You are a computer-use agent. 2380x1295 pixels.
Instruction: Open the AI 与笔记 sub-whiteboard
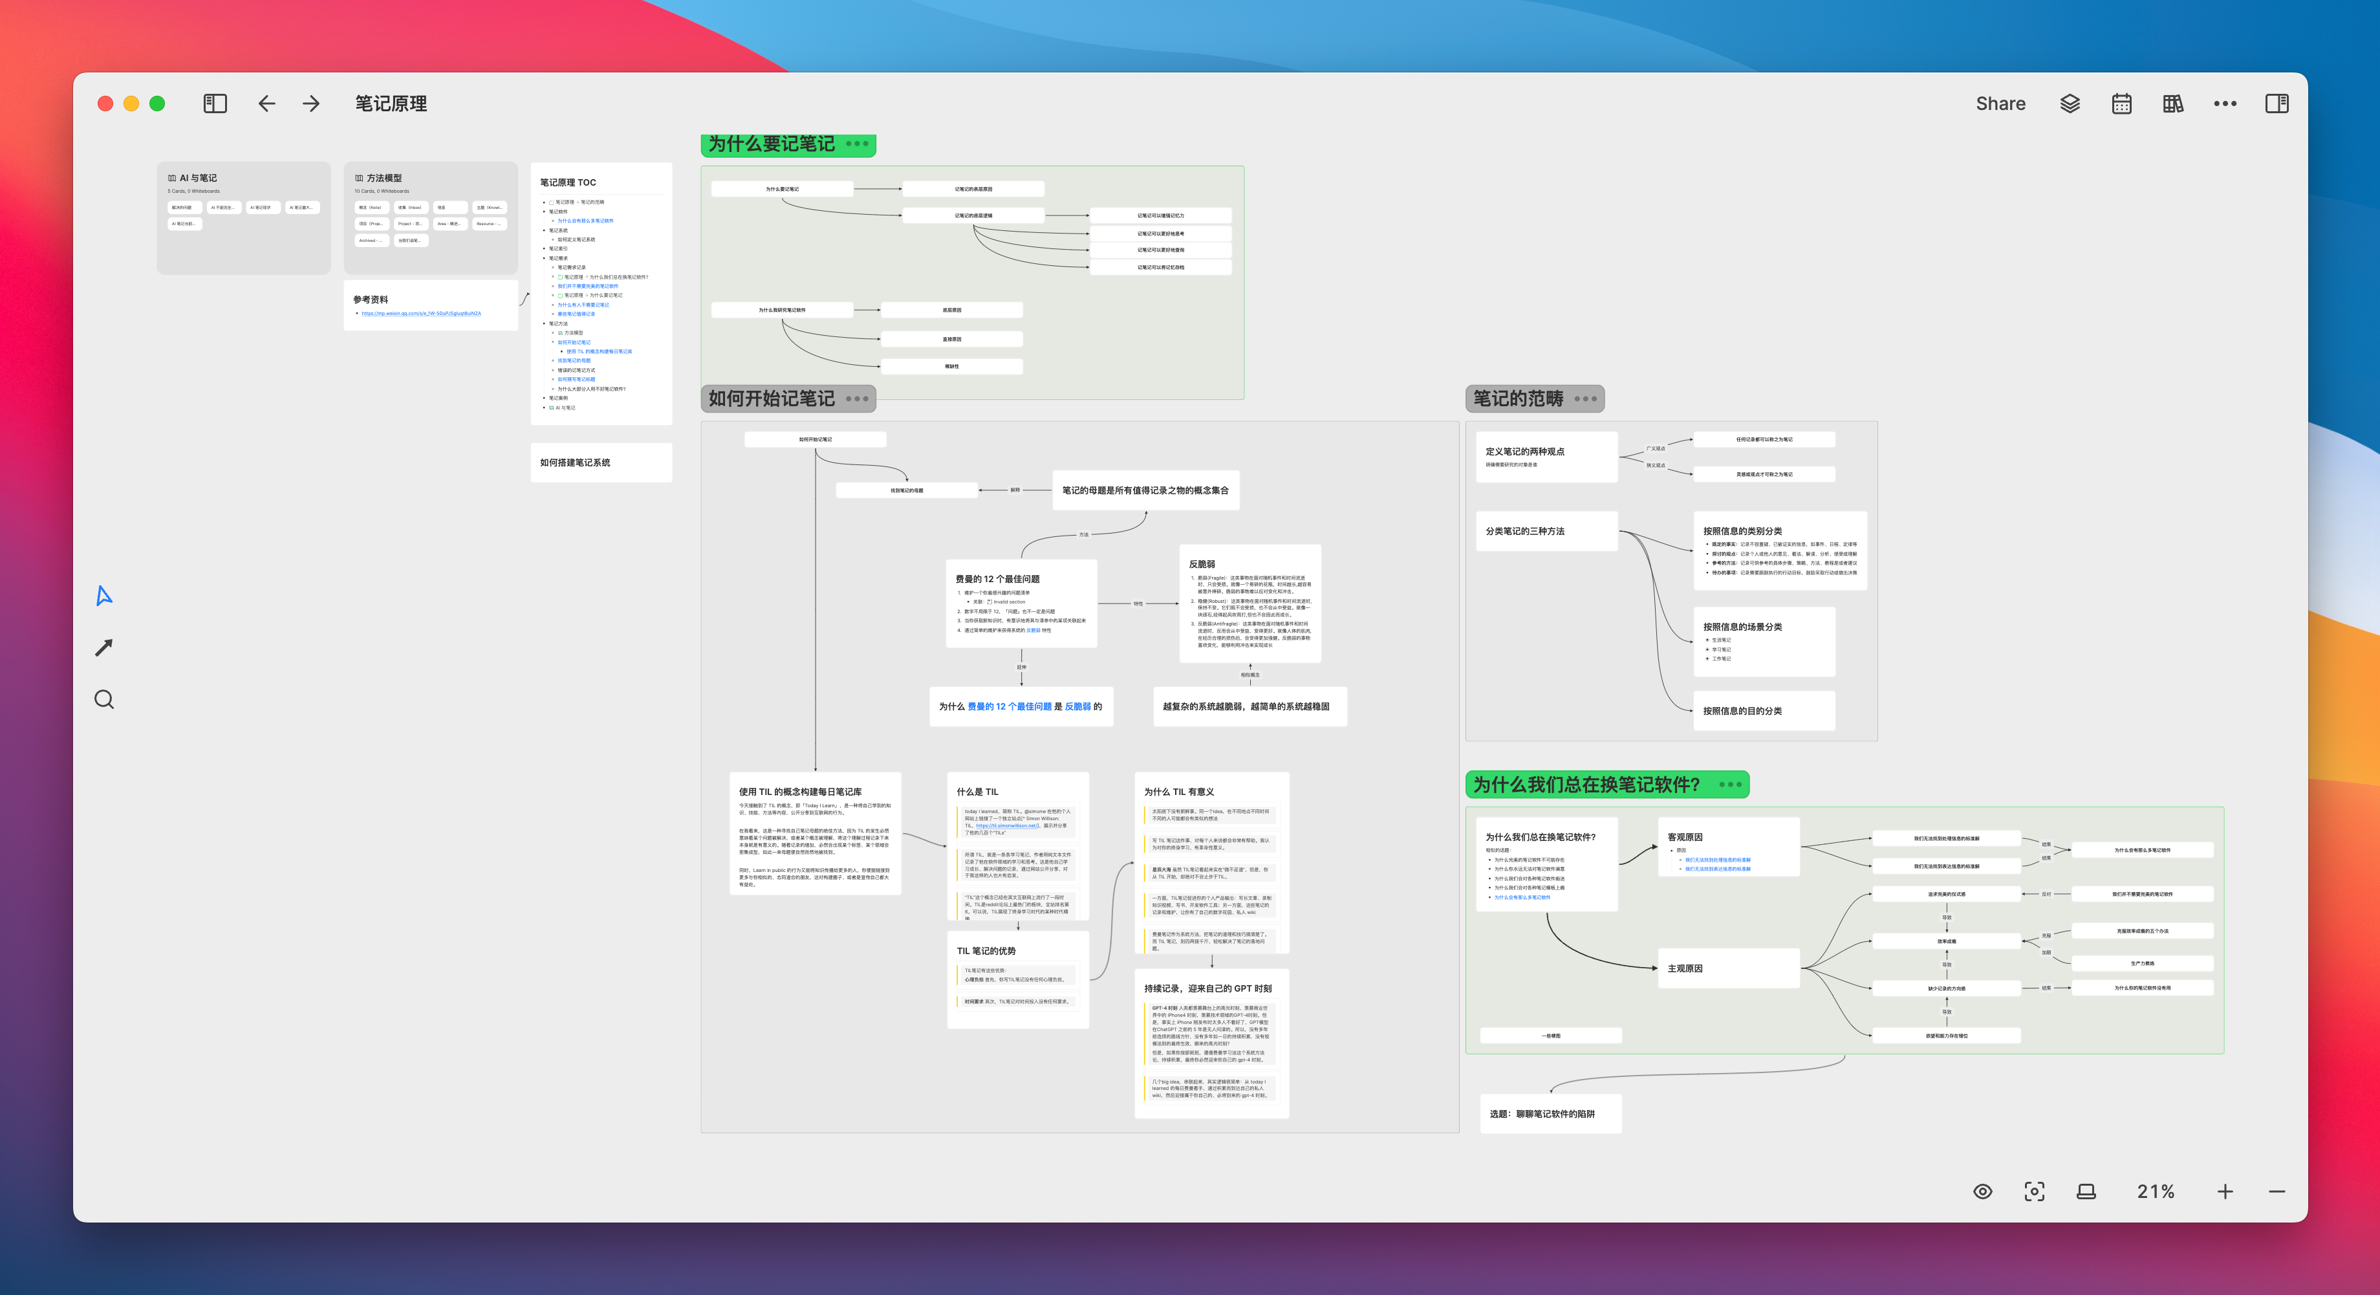coord(244,217)
